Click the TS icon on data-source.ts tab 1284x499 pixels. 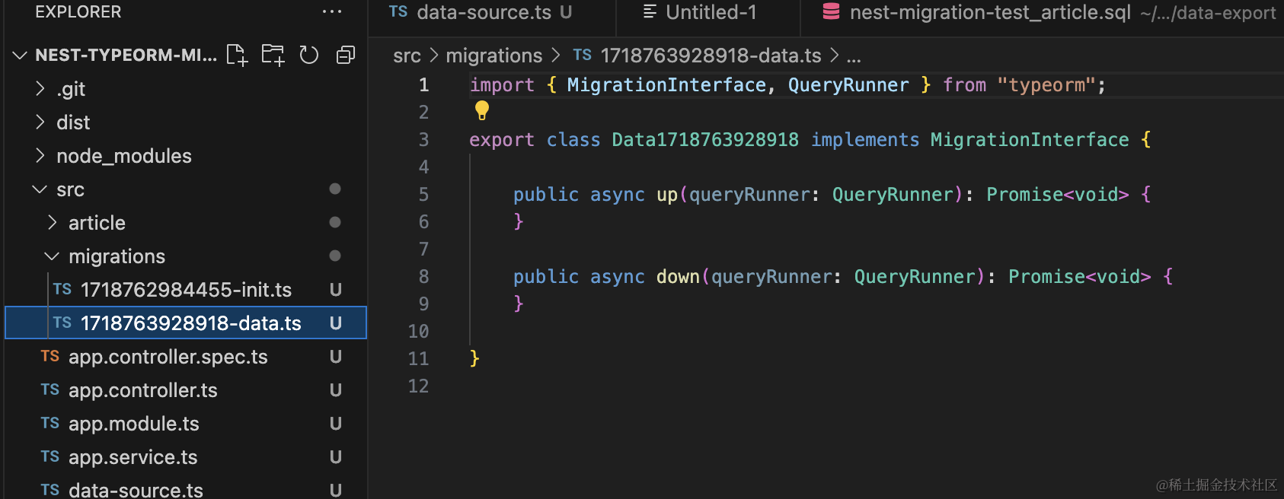coord(398,11)
